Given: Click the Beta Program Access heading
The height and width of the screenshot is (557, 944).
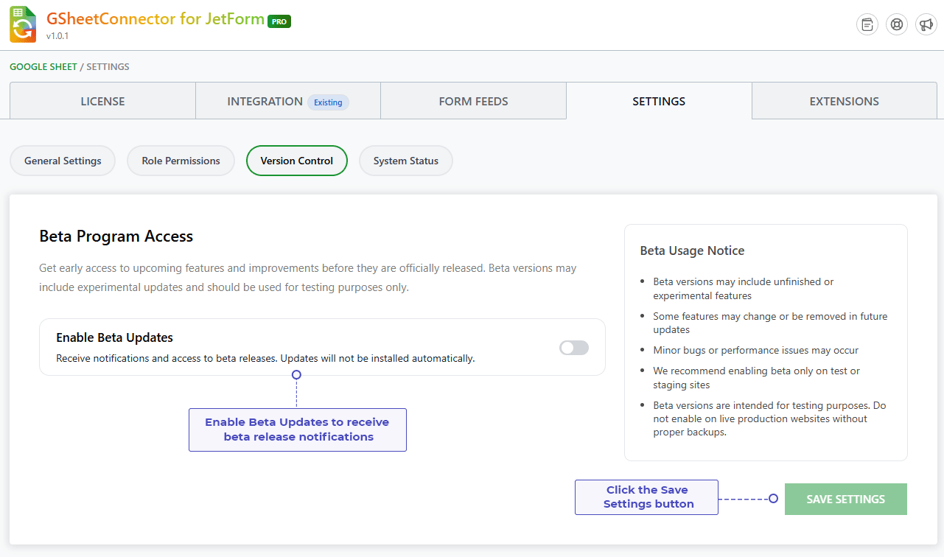Looking at the screenshot, I should 116,237.
